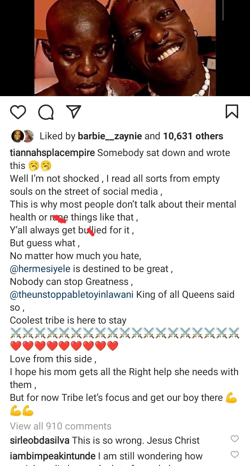
Task: Open tiannahsplacempire's profile from the caption
Action: (x=52, y=153)
